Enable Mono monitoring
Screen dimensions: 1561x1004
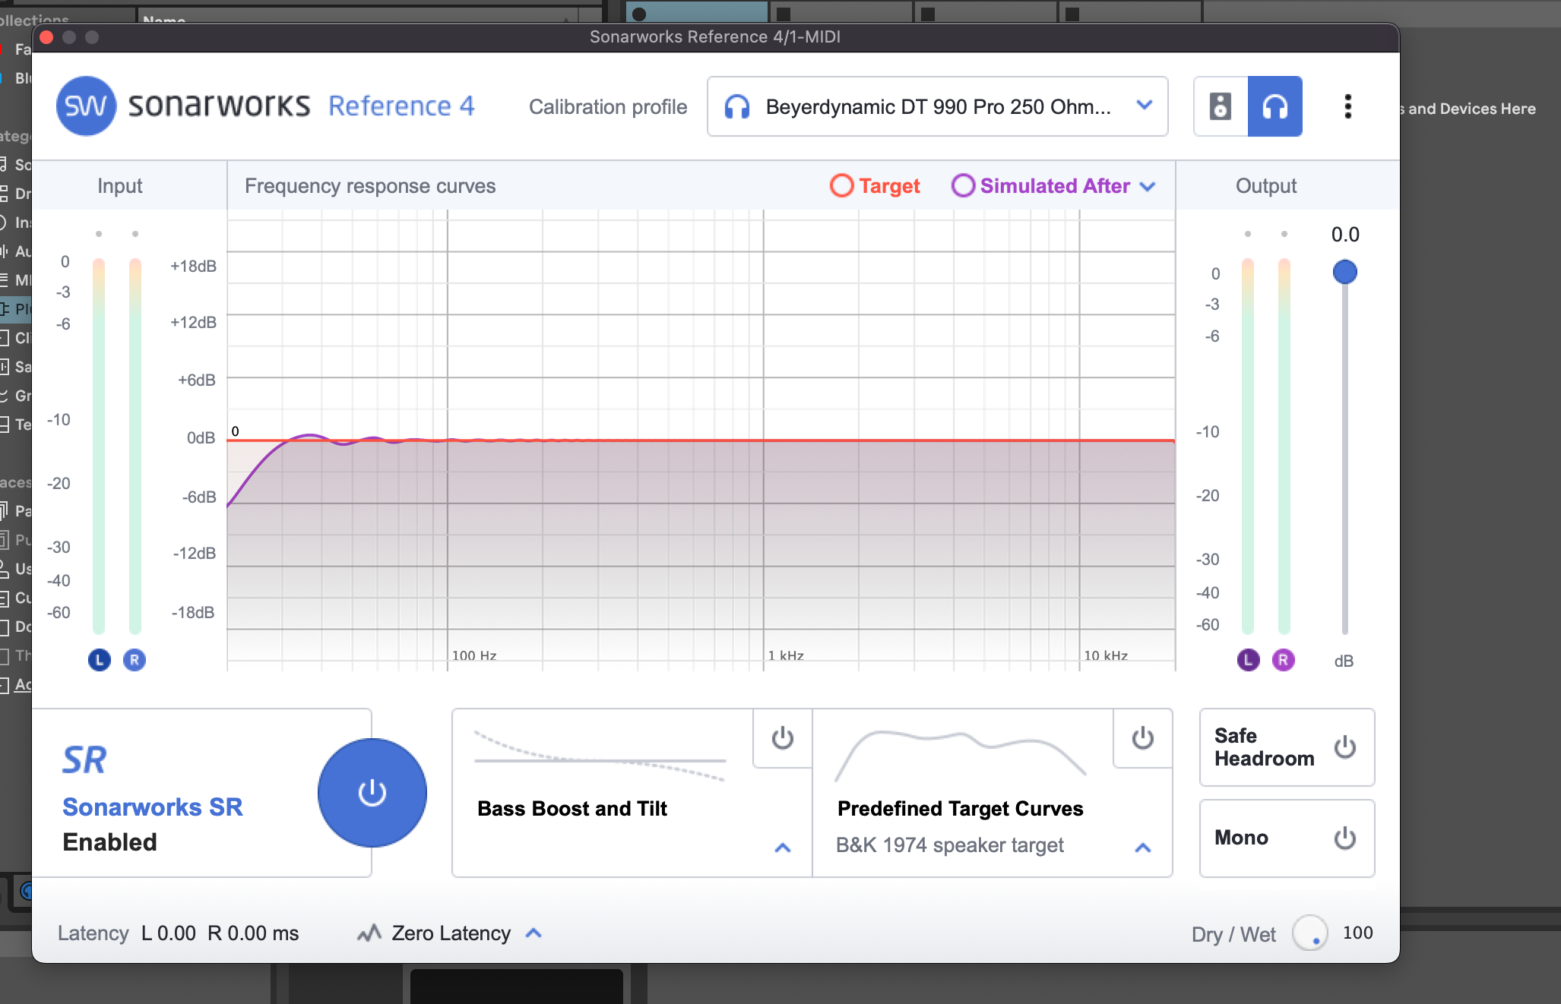click(x=1344, y=838)
